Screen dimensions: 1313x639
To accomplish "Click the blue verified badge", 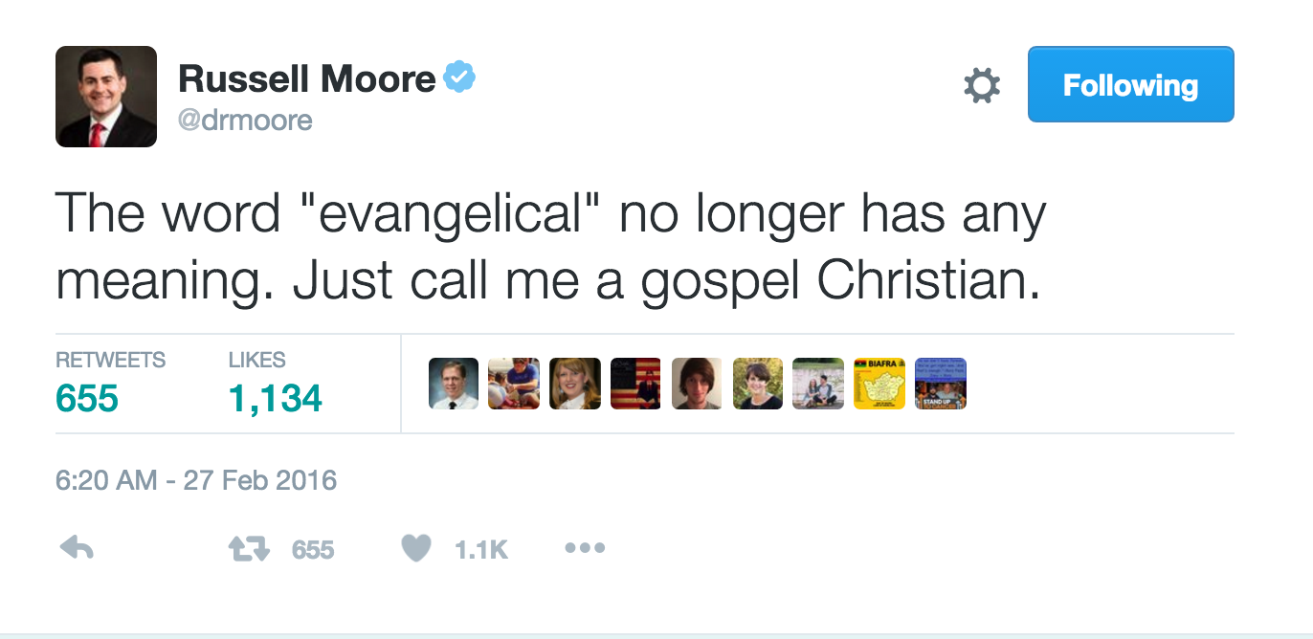I will (460, 78).
